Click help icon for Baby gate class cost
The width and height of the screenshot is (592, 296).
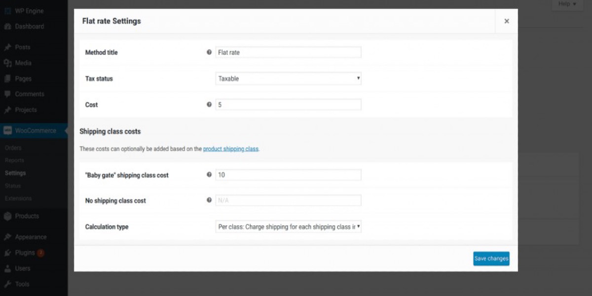pos(209,175)
